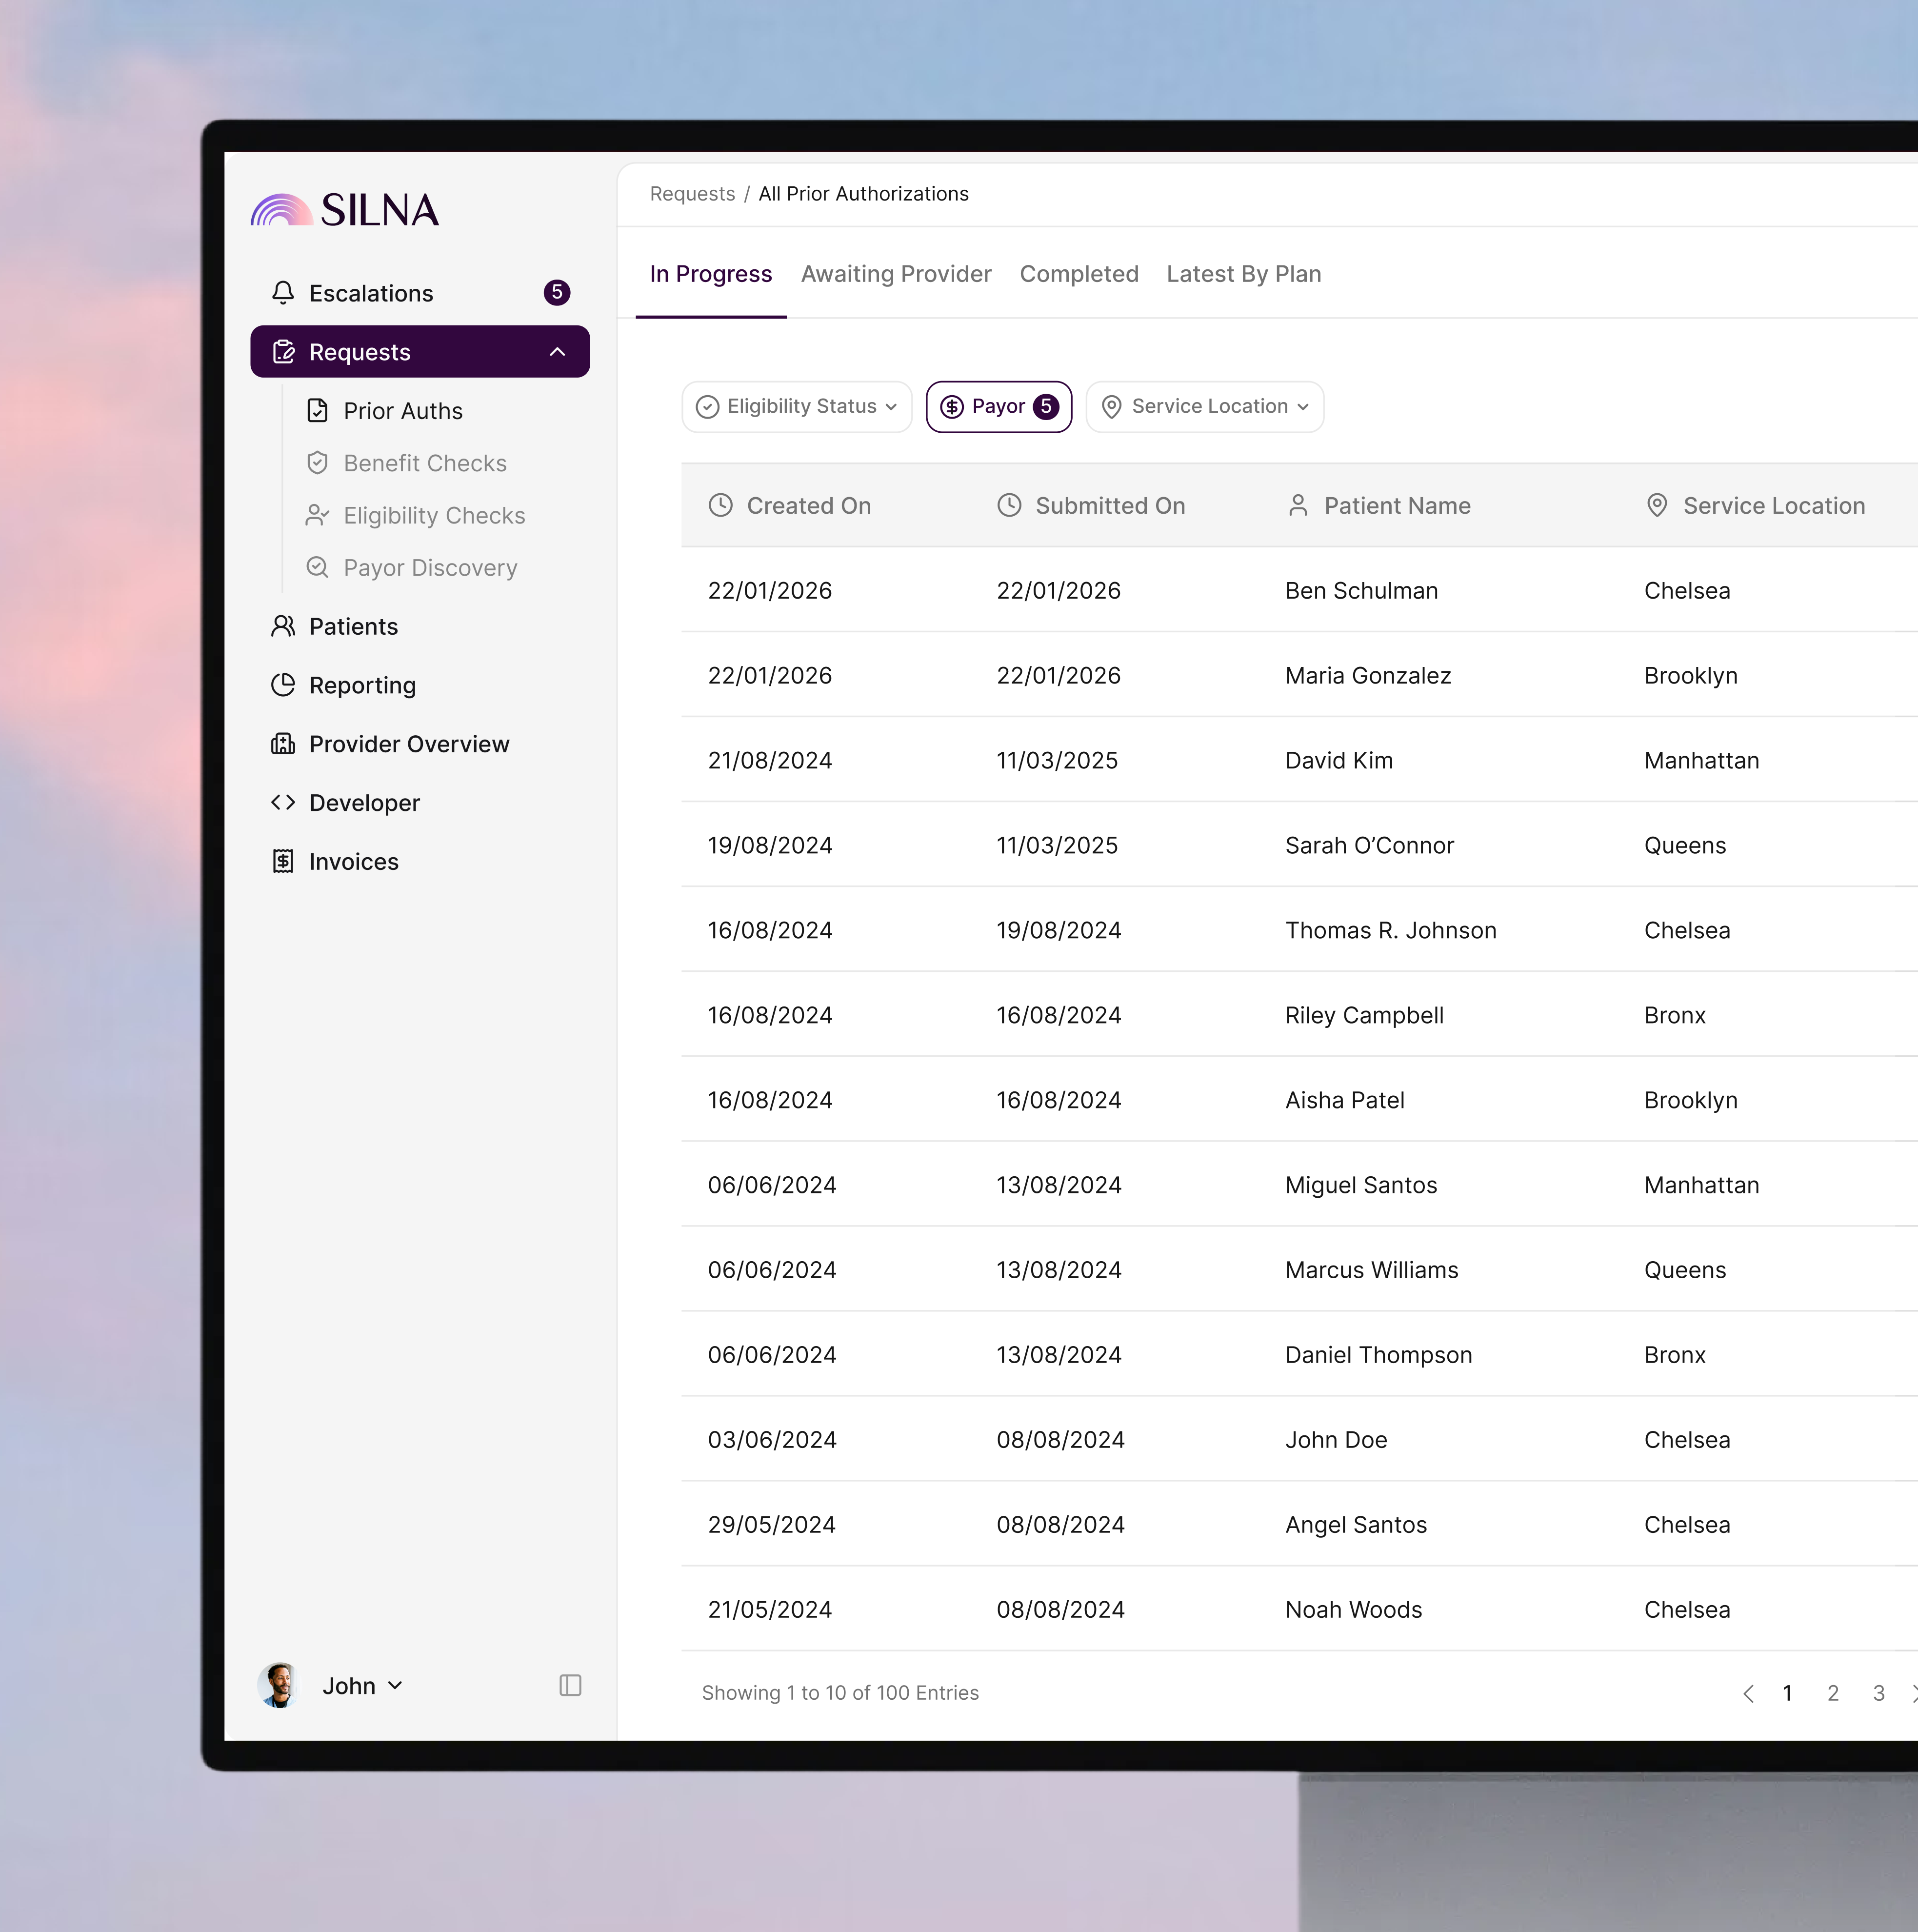Click the Invoices receipt icon

pos(283,861)
